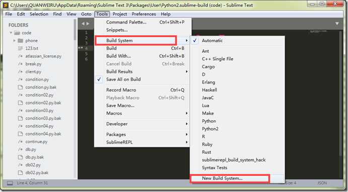Open condition03.py.bak file

click(x=43, y=118)
